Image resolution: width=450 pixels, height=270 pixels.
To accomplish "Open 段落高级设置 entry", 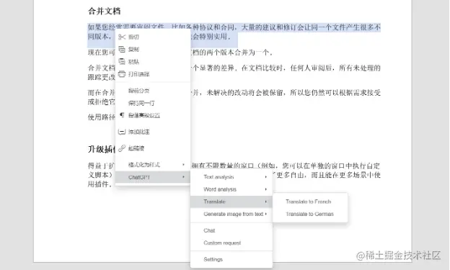I will click(153, 115).
